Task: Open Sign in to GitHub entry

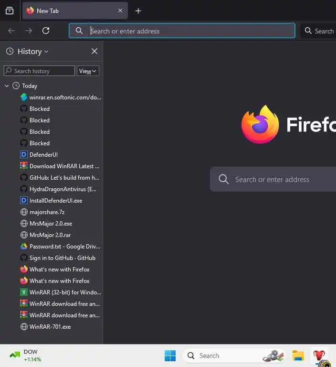Action: (x=58, y=258)
